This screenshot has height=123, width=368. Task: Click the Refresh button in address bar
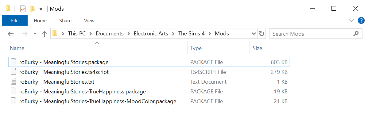coord(262,34)
